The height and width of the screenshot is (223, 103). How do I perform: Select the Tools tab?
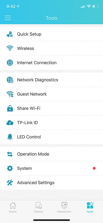[90, 208]
